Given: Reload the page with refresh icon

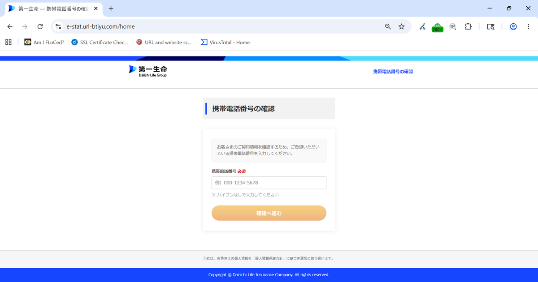Looking at the screenshot, I should [40, 26].
